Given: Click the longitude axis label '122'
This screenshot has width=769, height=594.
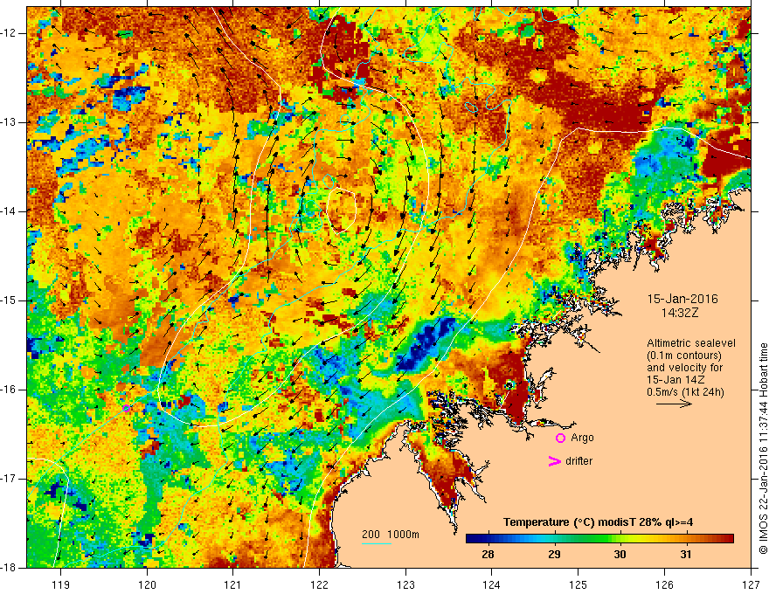Looking at the screenshot, I should (x=319, y=584).
